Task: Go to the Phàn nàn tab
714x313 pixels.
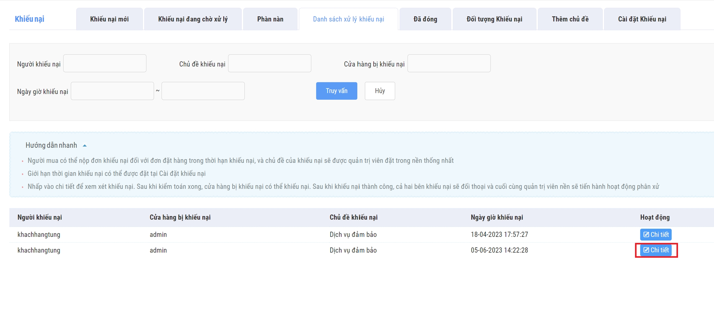Action: tap(270, 19)
